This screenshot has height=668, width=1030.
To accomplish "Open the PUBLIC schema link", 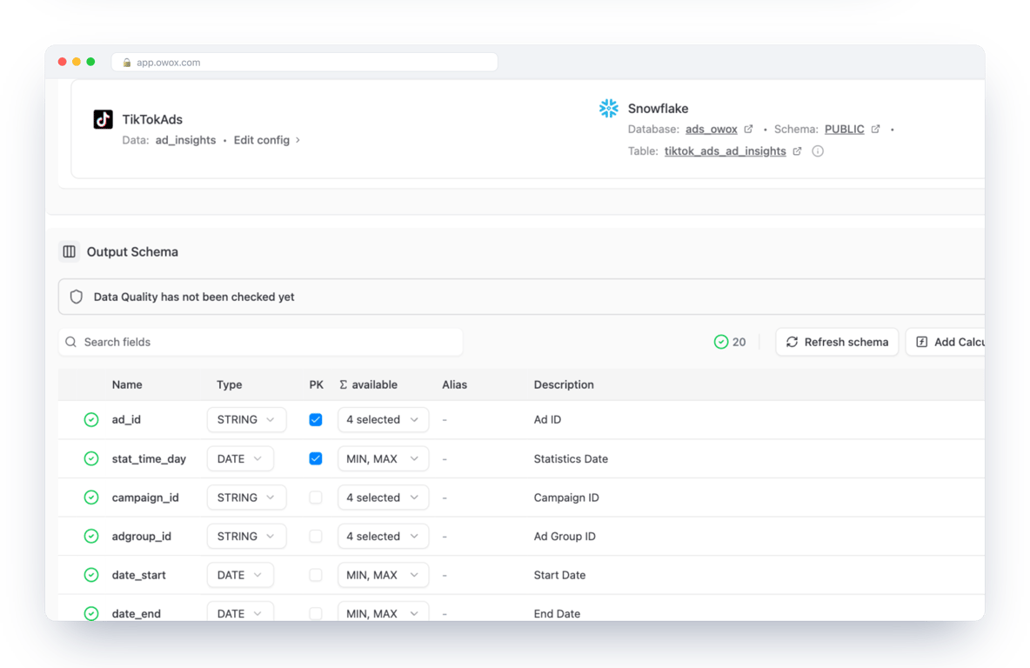I will tap(844, 130).
